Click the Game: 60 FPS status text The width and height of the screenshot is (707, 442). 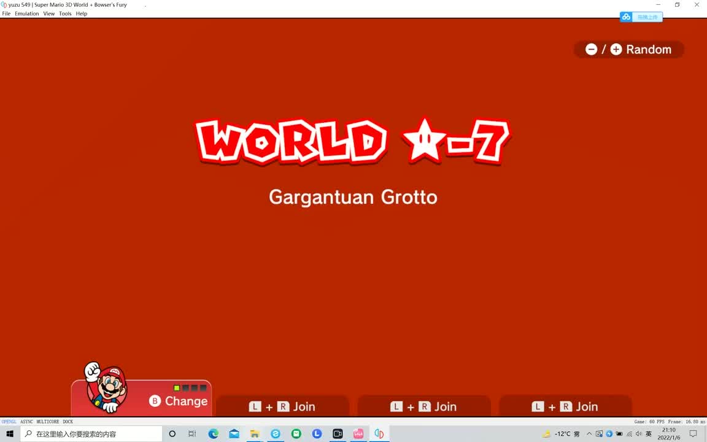[649, 422]
